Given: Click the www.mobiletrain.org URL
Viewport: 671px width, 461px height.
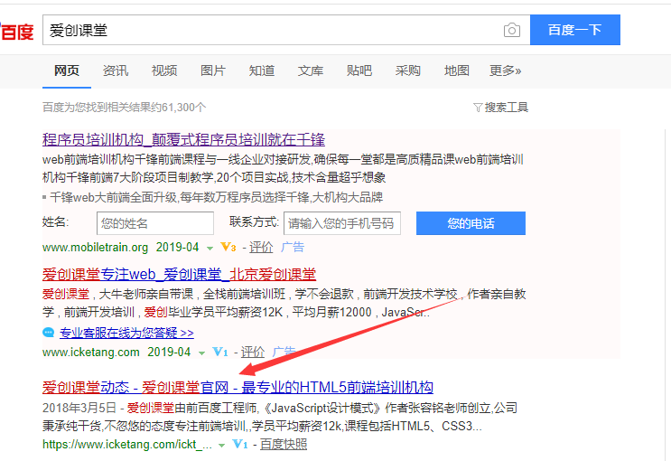Looking at the screenshot, I should click(x=95, y=248).
